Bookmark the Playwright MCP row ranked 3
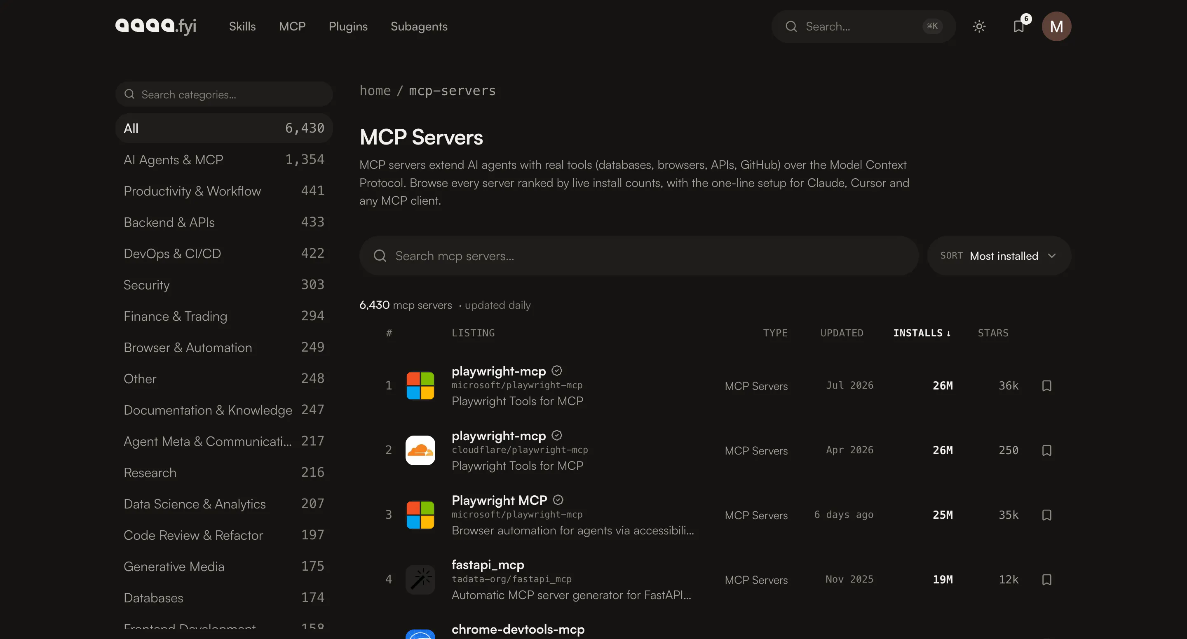The image size is (1187, 639). click(1046, 514)
